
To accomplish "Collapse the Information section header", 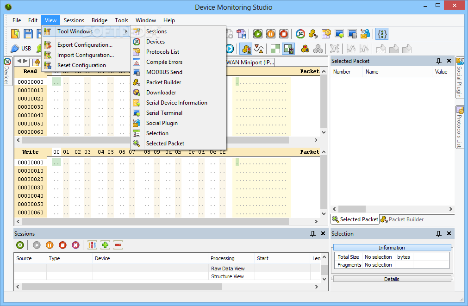I will tap(392, 248).
